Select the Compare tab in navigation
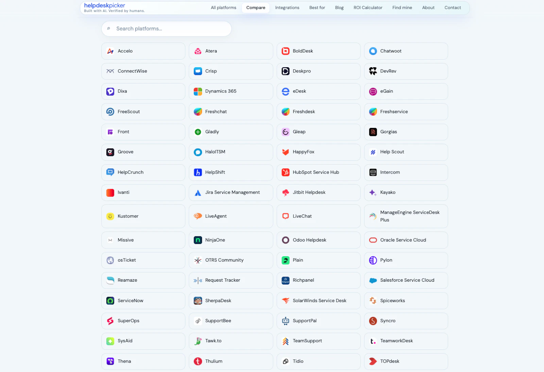Image resolution: width=544 pixels, height=372 pixels. tap(256, 7)
